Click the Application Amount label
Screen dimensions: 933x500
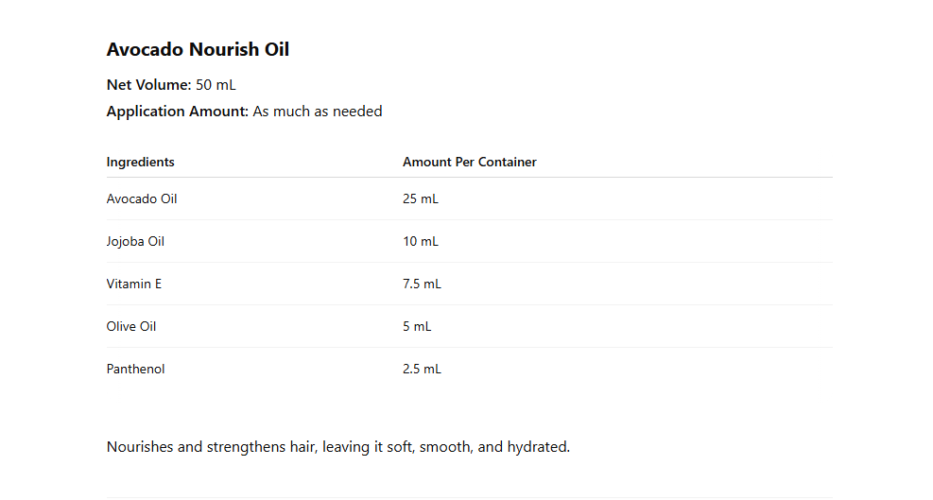177,112
